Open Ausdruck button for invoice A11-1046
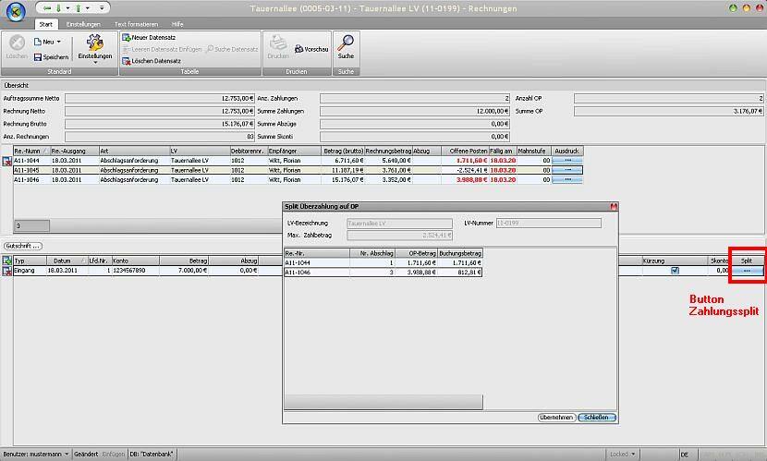Screen dimensions: 767x461 [x=567, y=179]
